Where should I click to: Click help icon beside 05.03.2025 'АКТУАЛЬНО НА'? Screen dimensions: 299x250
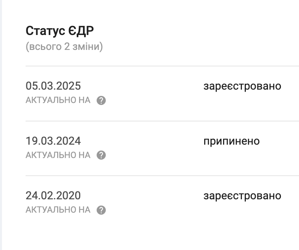[101, 101]
